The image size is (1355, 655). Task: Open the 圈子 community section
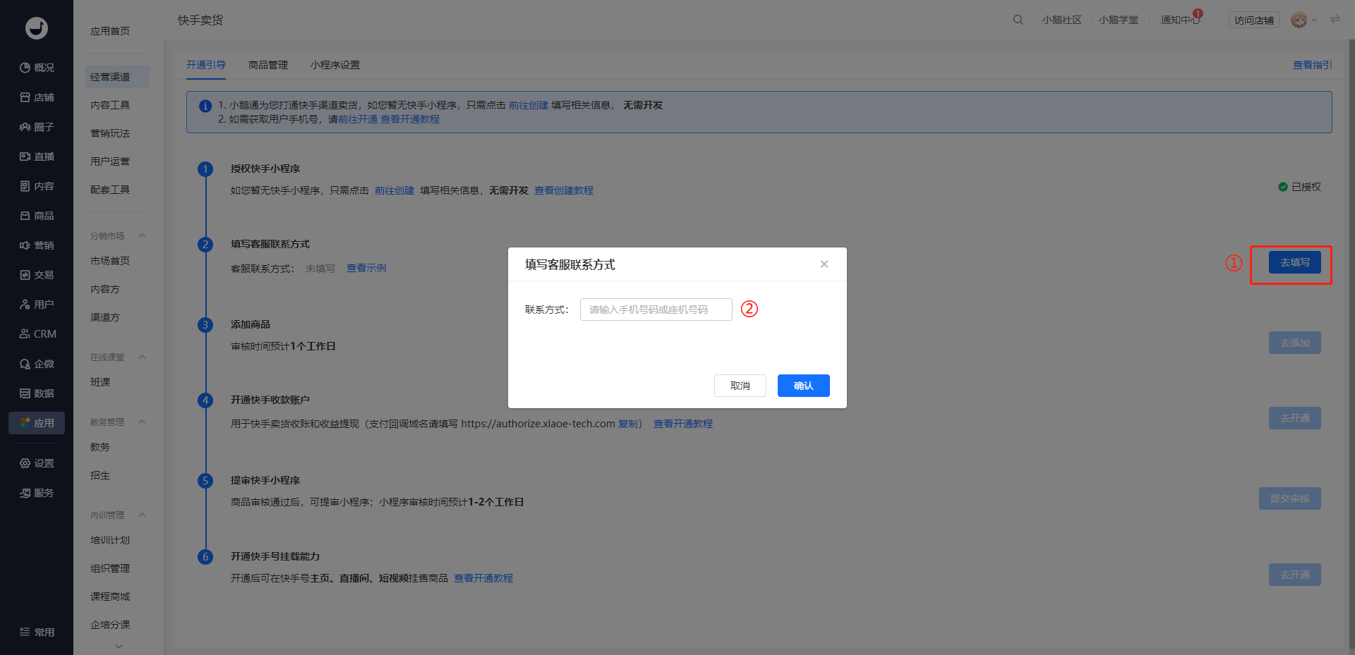(37, 127)
